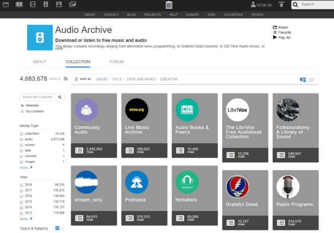Expand More under Year
The width and height of the screenshot is (334, 233).
click(26, 219)
